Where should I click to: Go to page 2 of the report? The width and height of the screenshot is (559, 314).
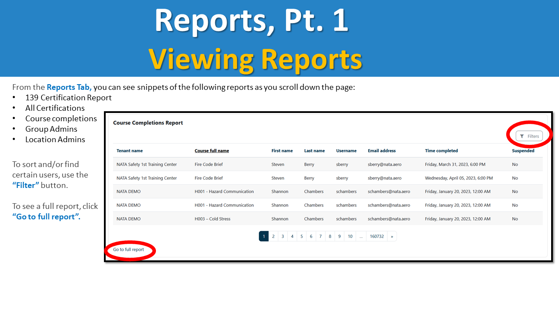click(273, 236)
